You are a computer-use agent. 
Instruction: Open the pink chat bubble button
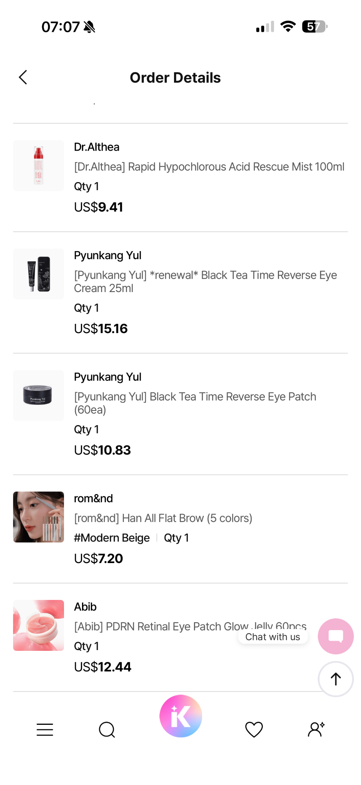(x=336, y=636)
